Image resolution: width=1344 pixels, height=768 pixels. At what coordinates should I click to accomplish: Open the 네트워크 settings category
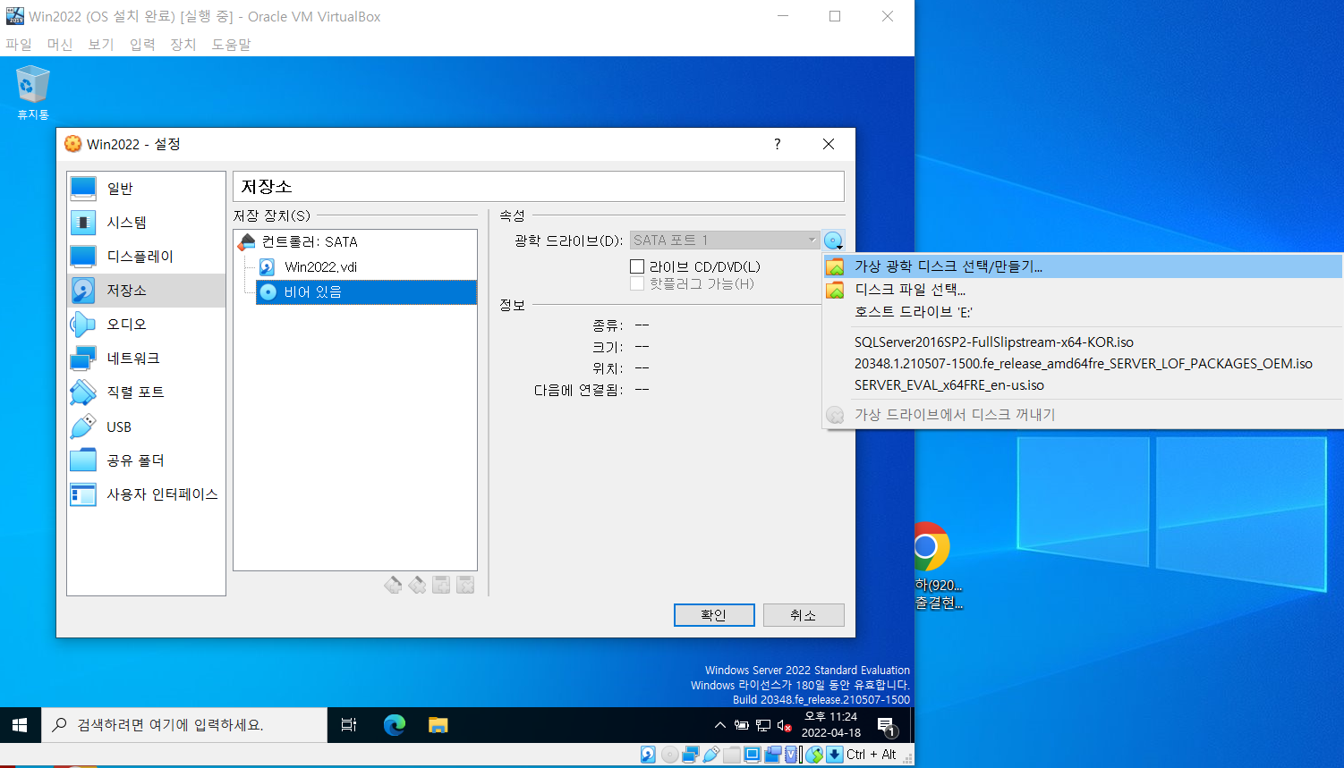coord(146,359)
